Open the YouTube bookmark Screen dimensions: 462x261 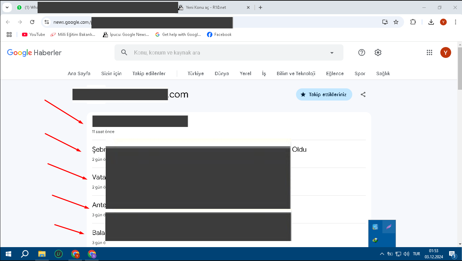[34, 35]
